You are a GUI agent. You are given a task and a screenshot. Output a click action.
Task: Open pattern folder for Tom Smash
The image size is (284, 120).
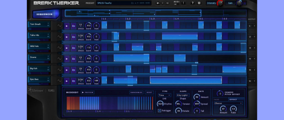[x=73, y=26]
